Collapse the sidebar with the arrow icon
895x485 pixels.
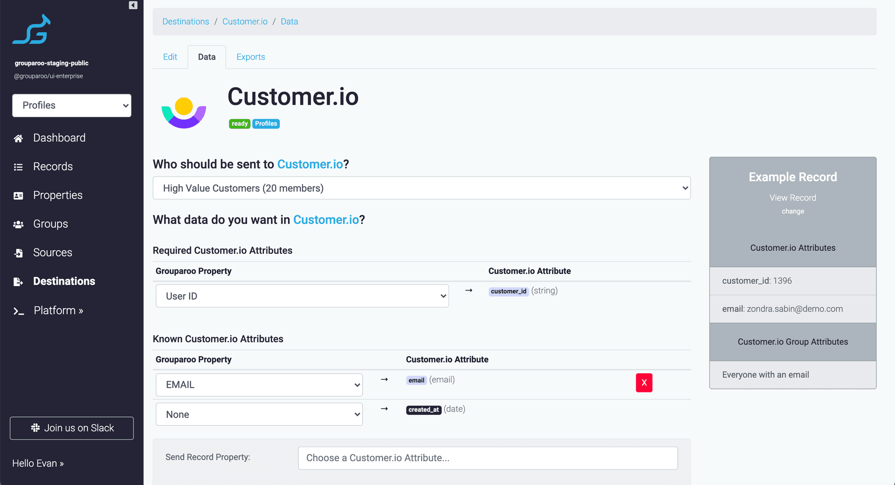[133, 5]
